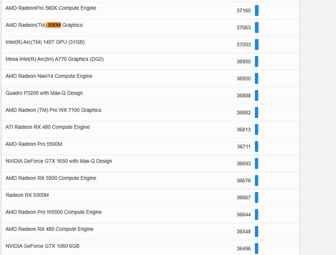Click the highlighted 890M search match
Viewport: 336px width, 255px height.
click(x=54, y=25)
